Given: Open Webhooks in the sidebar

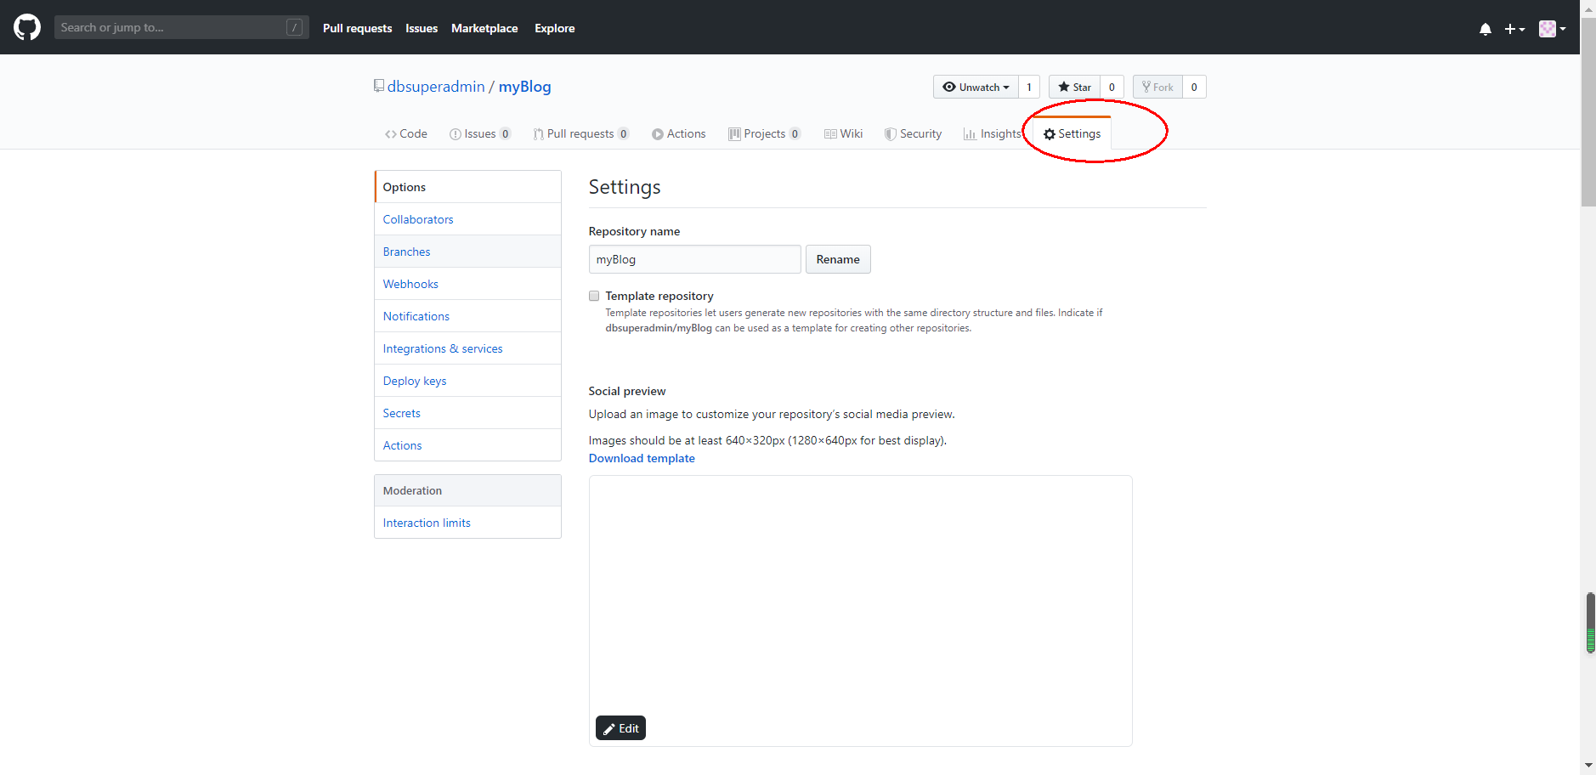Looking at the screenshot, I should pyautogui.click(x=467, y=284).
